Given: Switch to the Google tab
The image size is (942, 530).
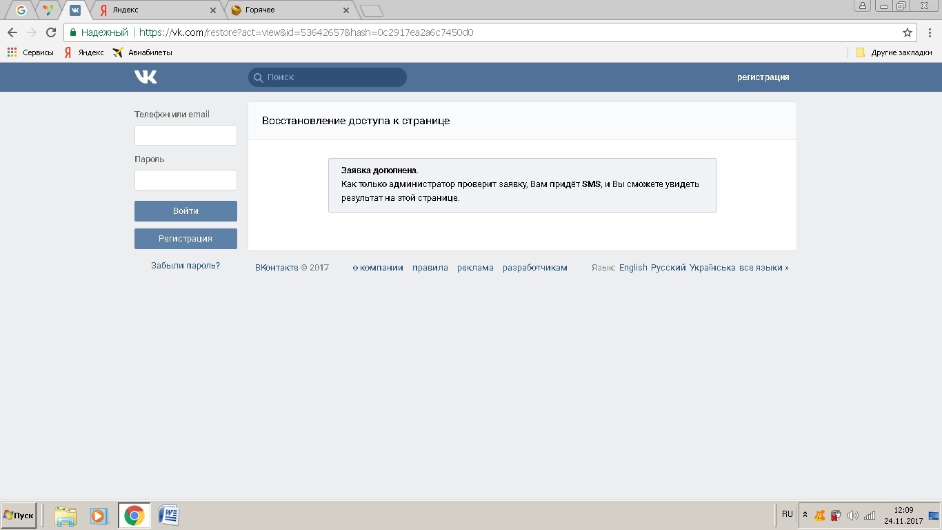Looking at the screenshot, I should click(x=21, y=10).
